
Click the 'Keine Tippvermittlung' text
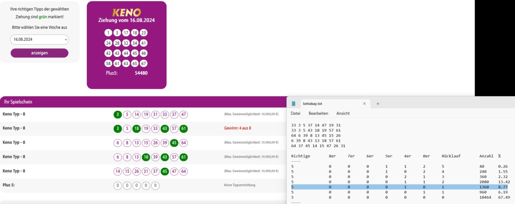239,185
